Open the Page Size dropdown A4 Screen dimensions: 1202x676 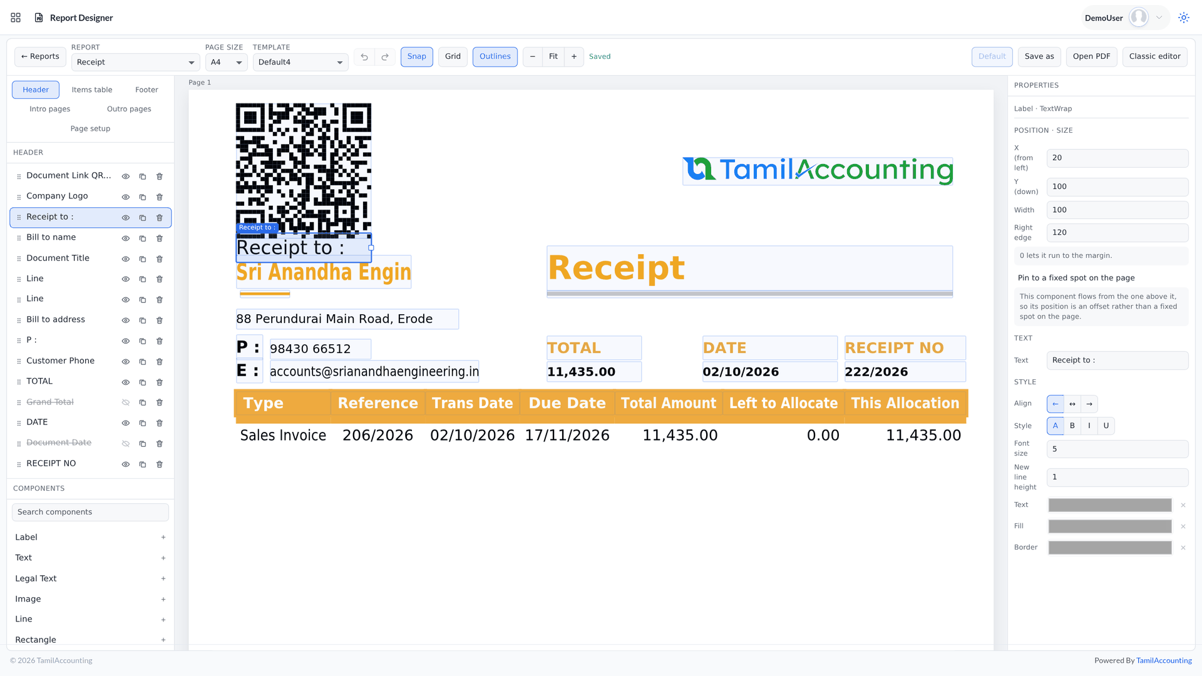click(x=227, y=63)
